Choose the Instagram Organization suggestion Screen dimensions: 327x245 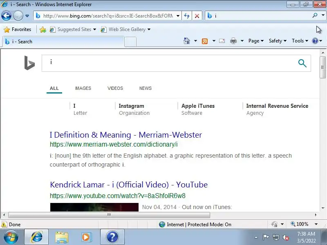pos(134,109)
